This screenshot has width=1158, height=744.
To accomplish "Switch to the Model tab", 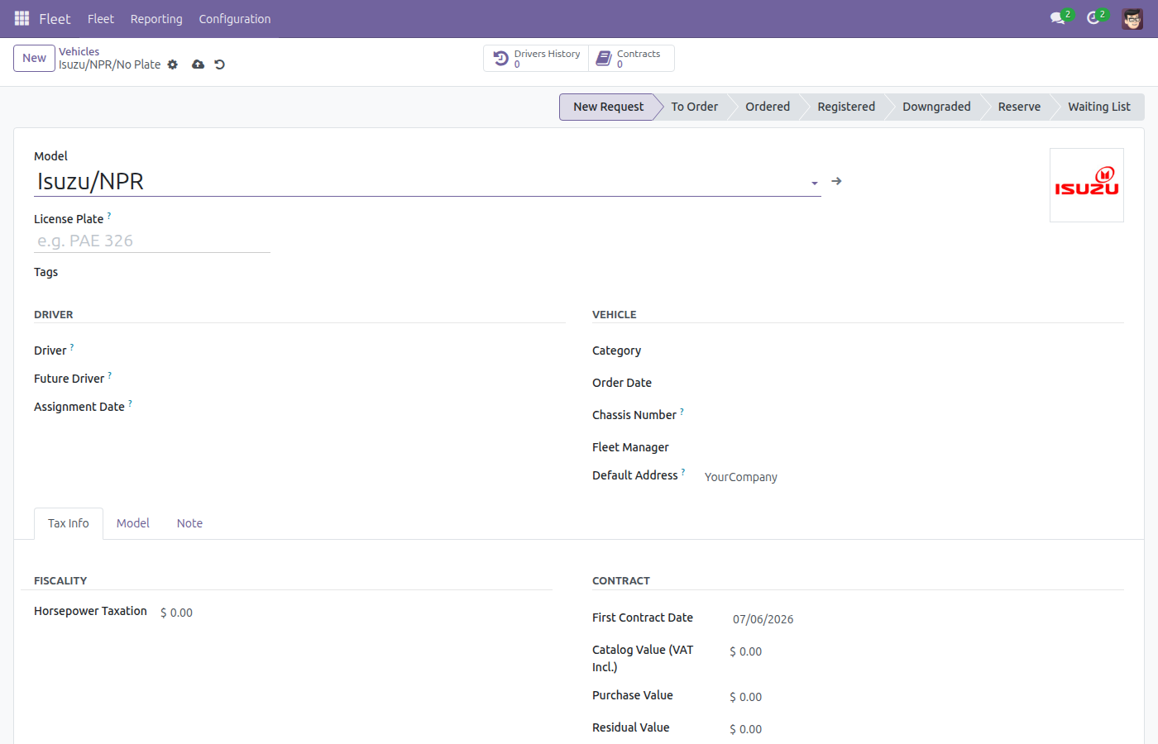I will pyautogui.click(x=133, y=523).
